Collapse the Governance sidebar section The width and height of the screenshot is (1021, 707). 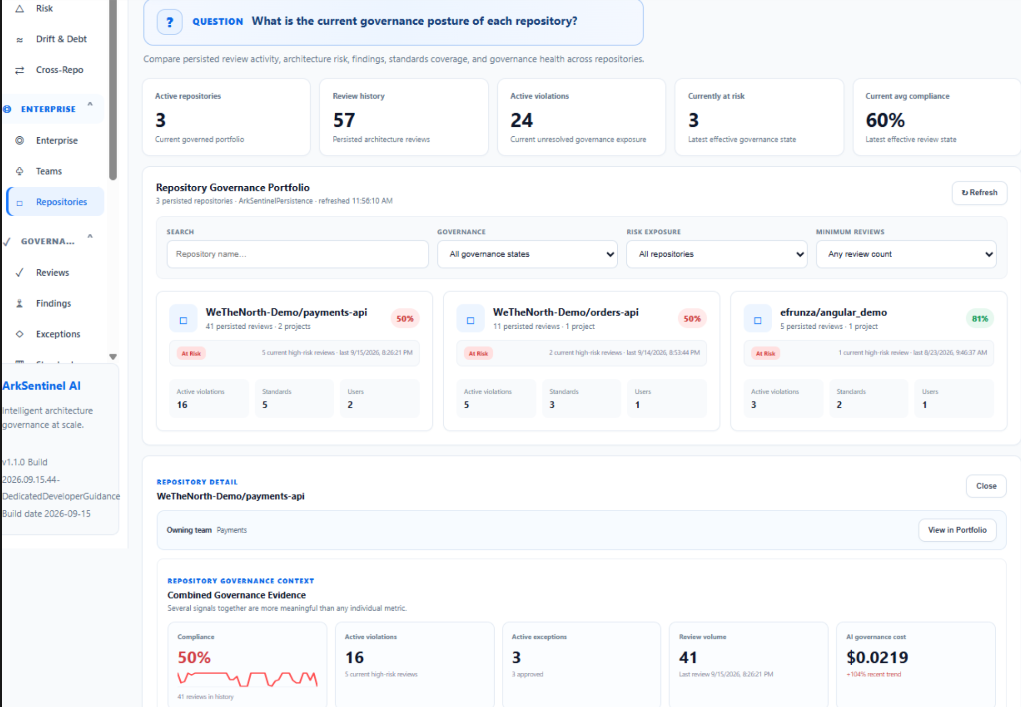[x=90, y=237]
